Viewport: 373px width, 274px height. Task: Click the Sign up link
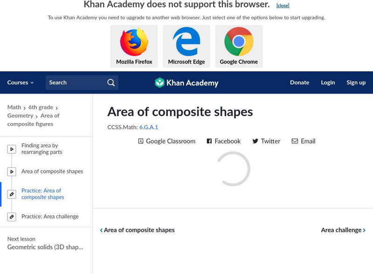click(356, 82)
